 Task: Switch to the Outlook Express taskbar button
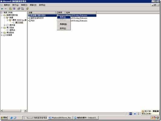point(86,118)
